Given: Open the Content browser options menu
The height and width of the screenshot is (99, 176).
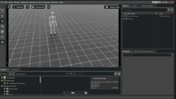Looking at the screenshot, I should 119,74.
